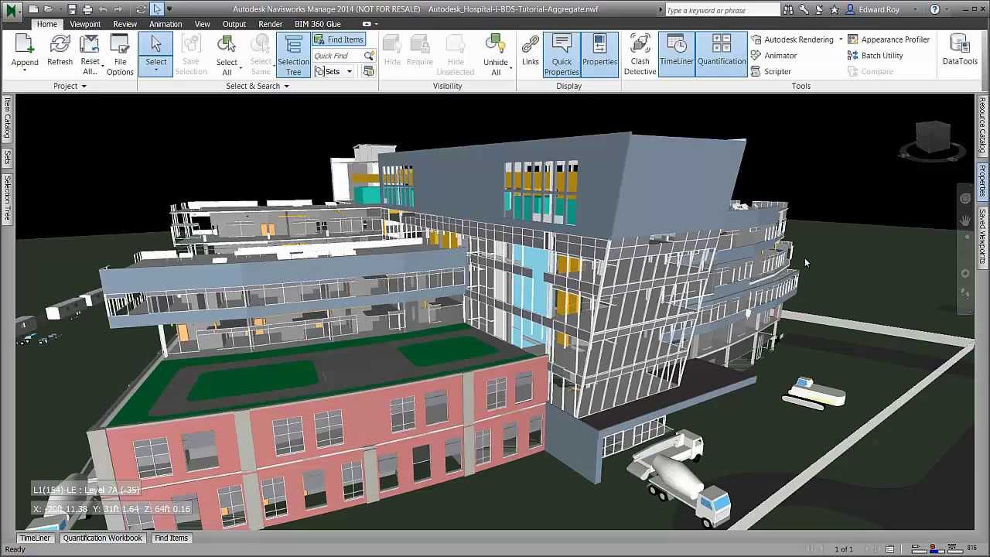Open the Sets dropdown

pyautogui.click(x=349, y=71)
